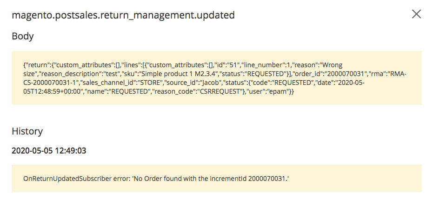The image size is (433, 205).
Task: Click the Body section heading
Action: coord(23,36)
